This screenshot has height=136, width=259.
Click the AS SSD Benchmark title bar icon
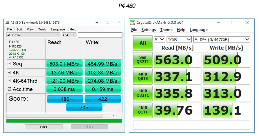[7, 22]
